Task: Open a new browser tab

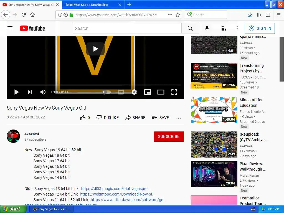Action: (x=129, y=4)
